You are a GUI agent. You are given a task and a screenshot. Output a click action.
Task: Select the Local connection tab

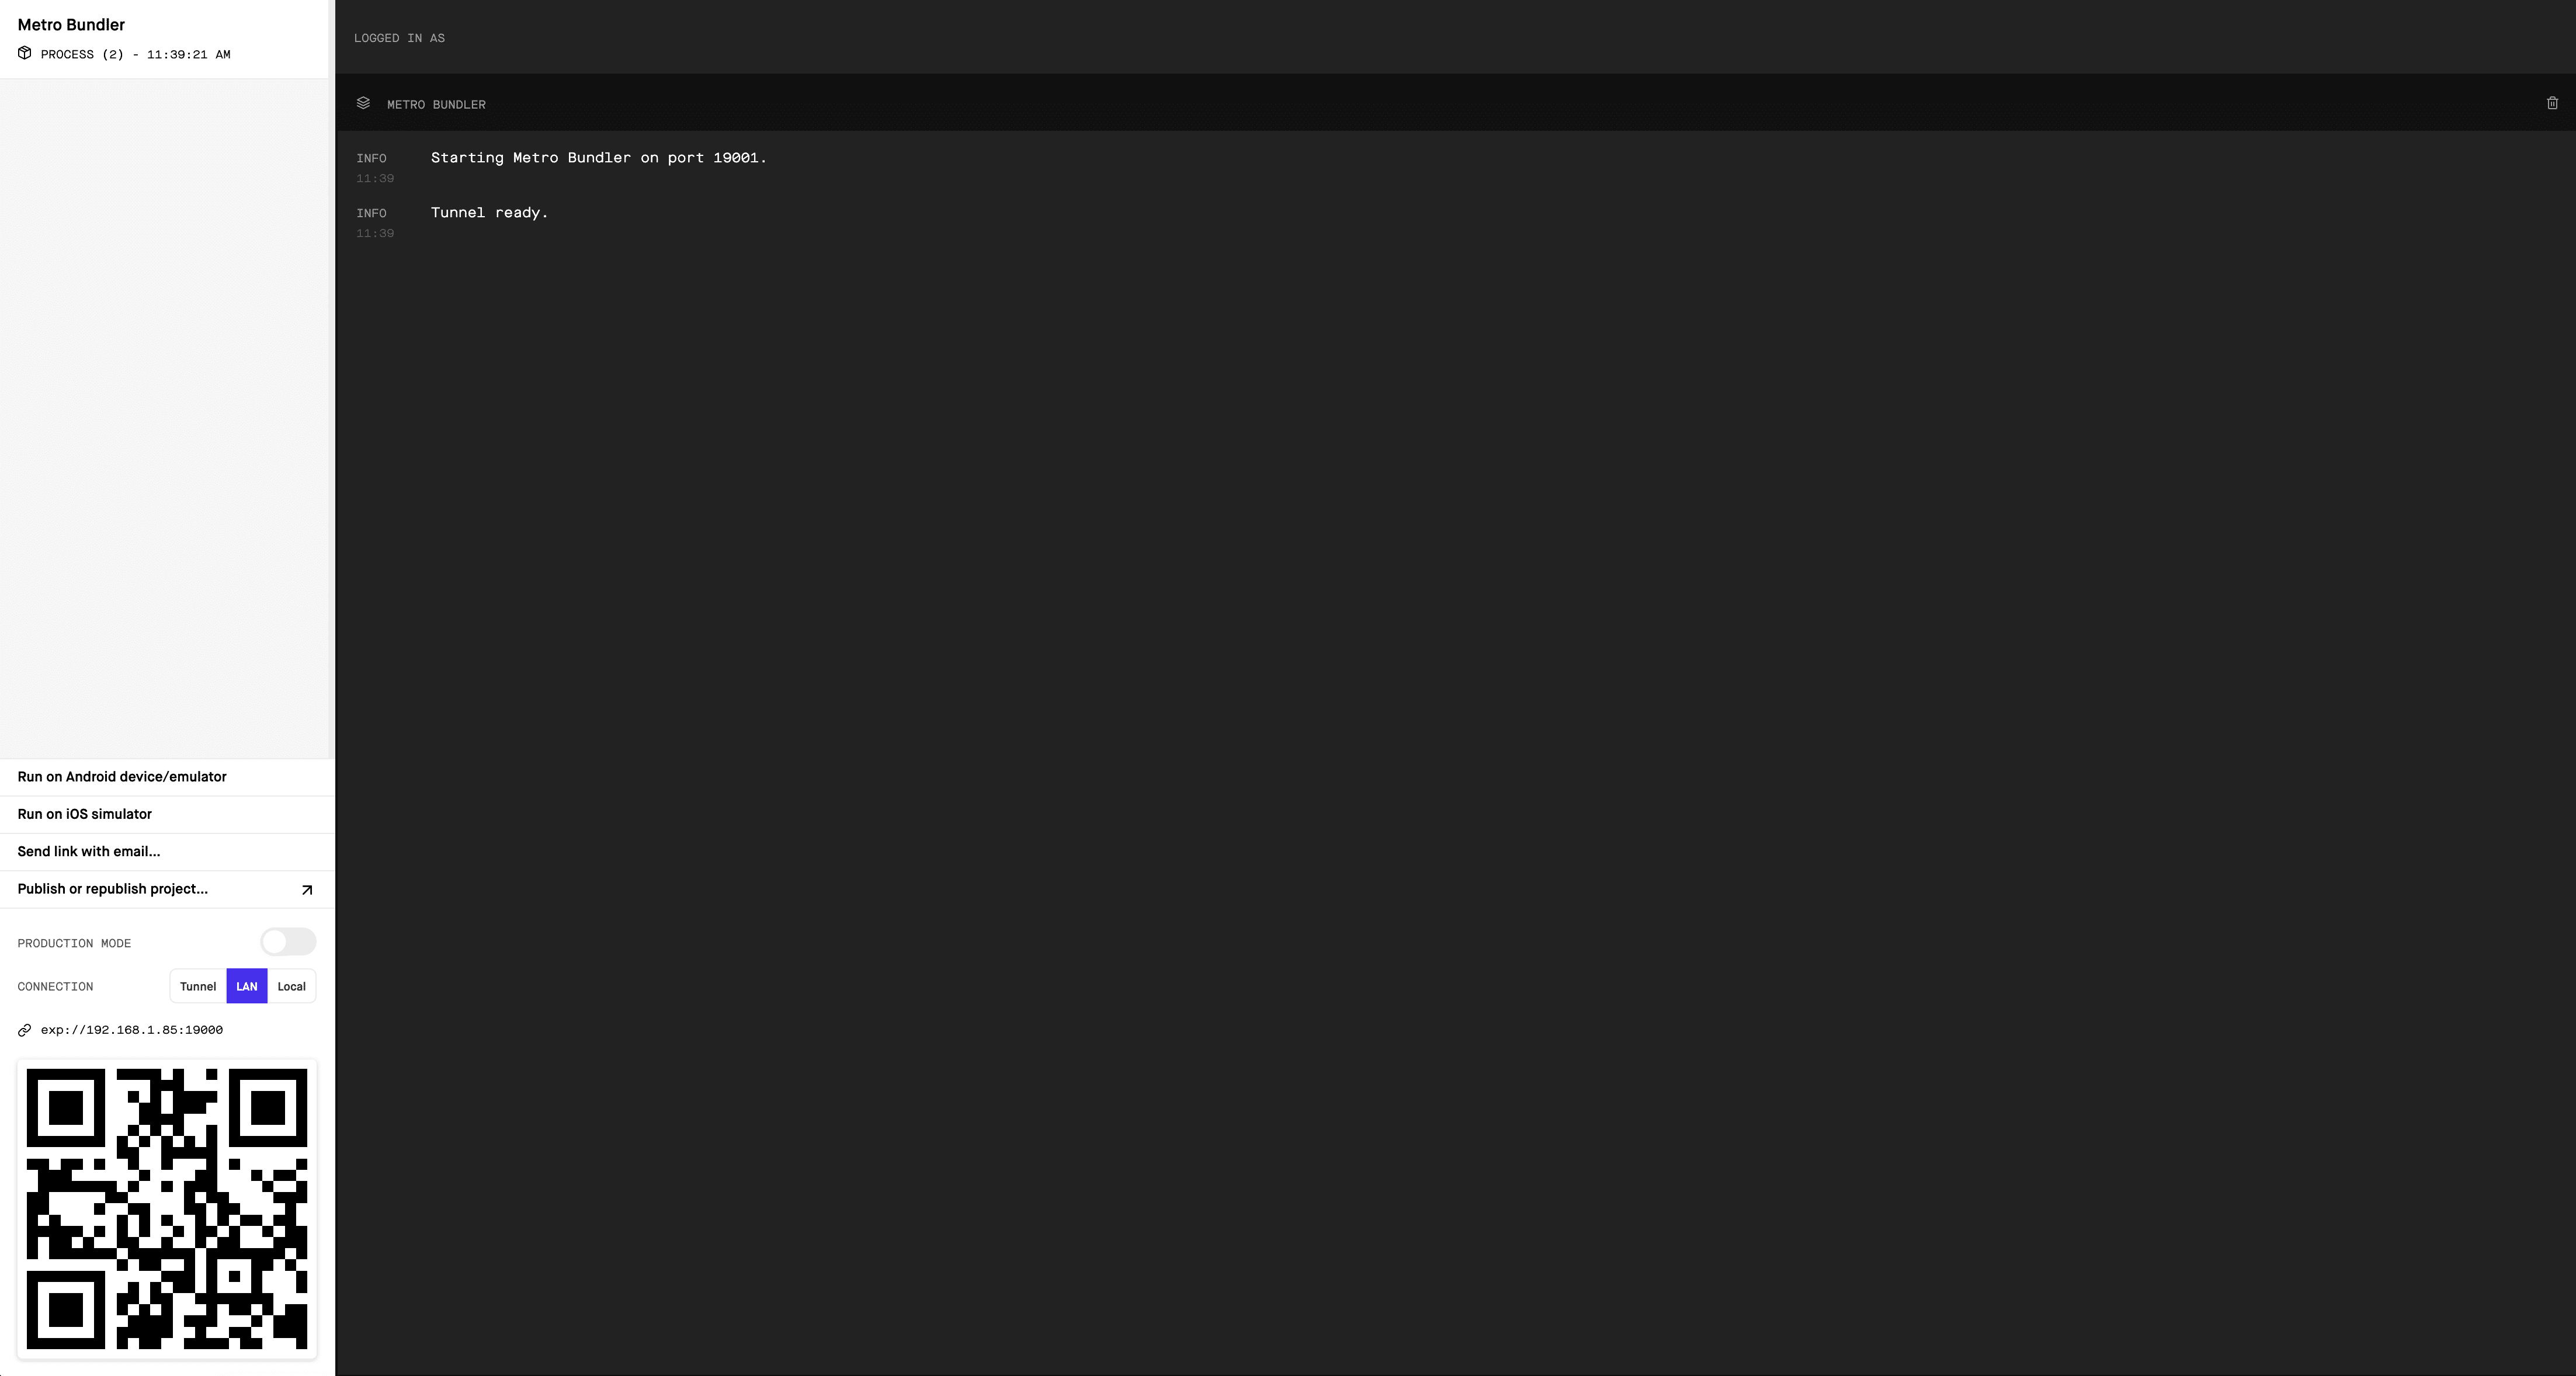point(291,986)
